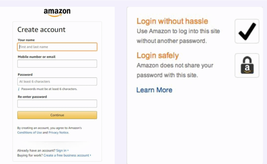The image size is (267, 164).
Task: Click the Amazon padlock icon
Action: (x=247, y=65)
